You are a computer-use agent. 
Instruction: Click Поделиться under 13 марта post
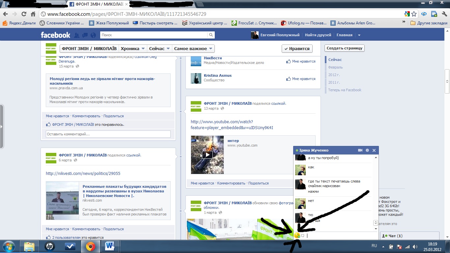[259, 183]
